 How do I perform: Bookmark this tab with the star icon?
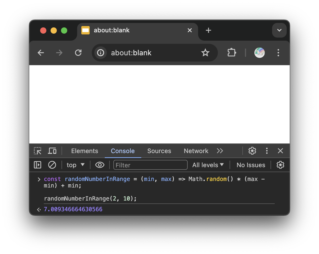(205, 53)
